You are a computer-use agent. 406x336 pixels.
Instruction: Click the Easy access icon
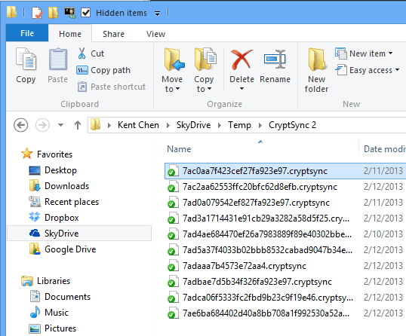[x=341, y=70]
